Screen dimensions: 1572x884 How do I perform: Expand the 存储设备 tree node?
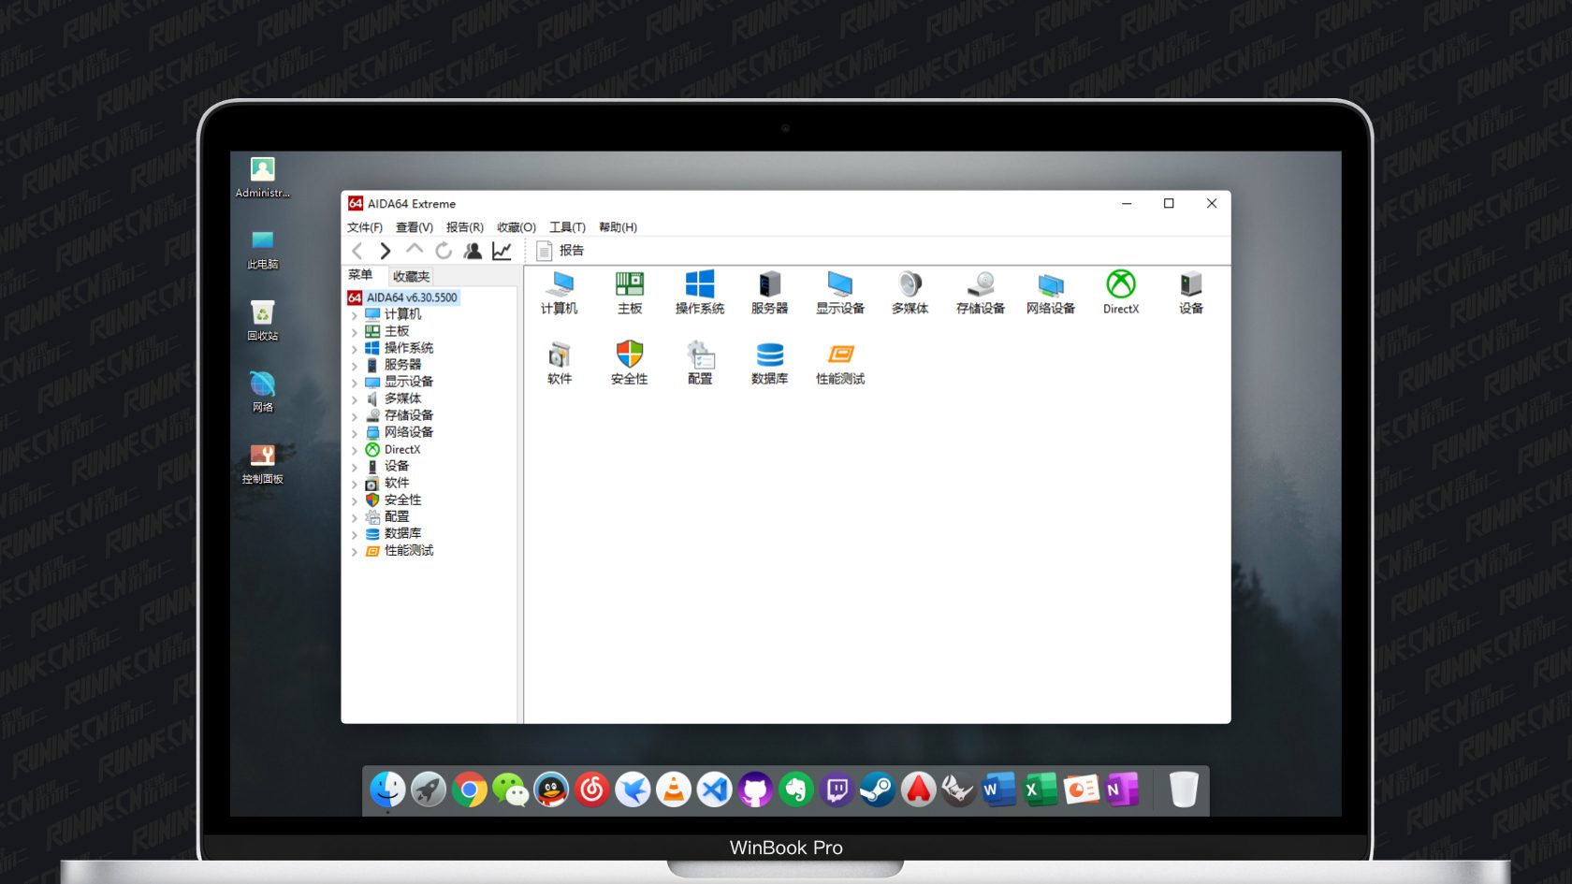(x=355, y=416)
